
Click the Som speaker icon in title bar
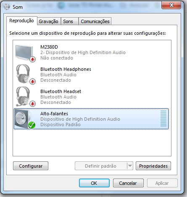(x=7, y=7)
